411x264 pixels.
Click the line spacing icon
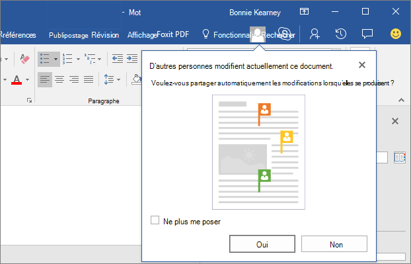(109, 79)
